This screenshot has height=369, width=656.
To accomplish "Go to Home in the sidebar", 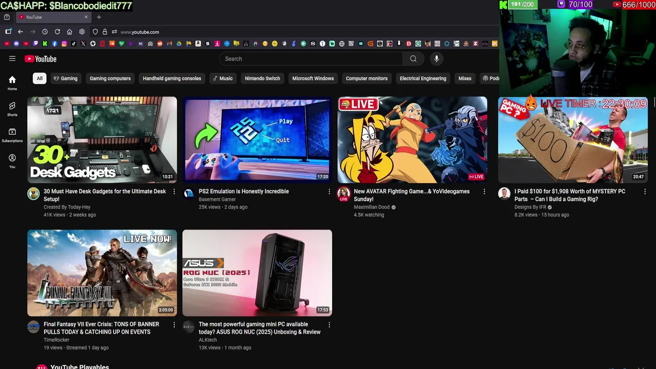I will (x=12, y=83).
